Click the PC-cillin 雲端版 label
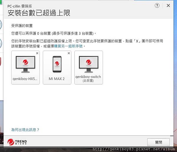Screen dimensions: 177x152 [20, 6]
